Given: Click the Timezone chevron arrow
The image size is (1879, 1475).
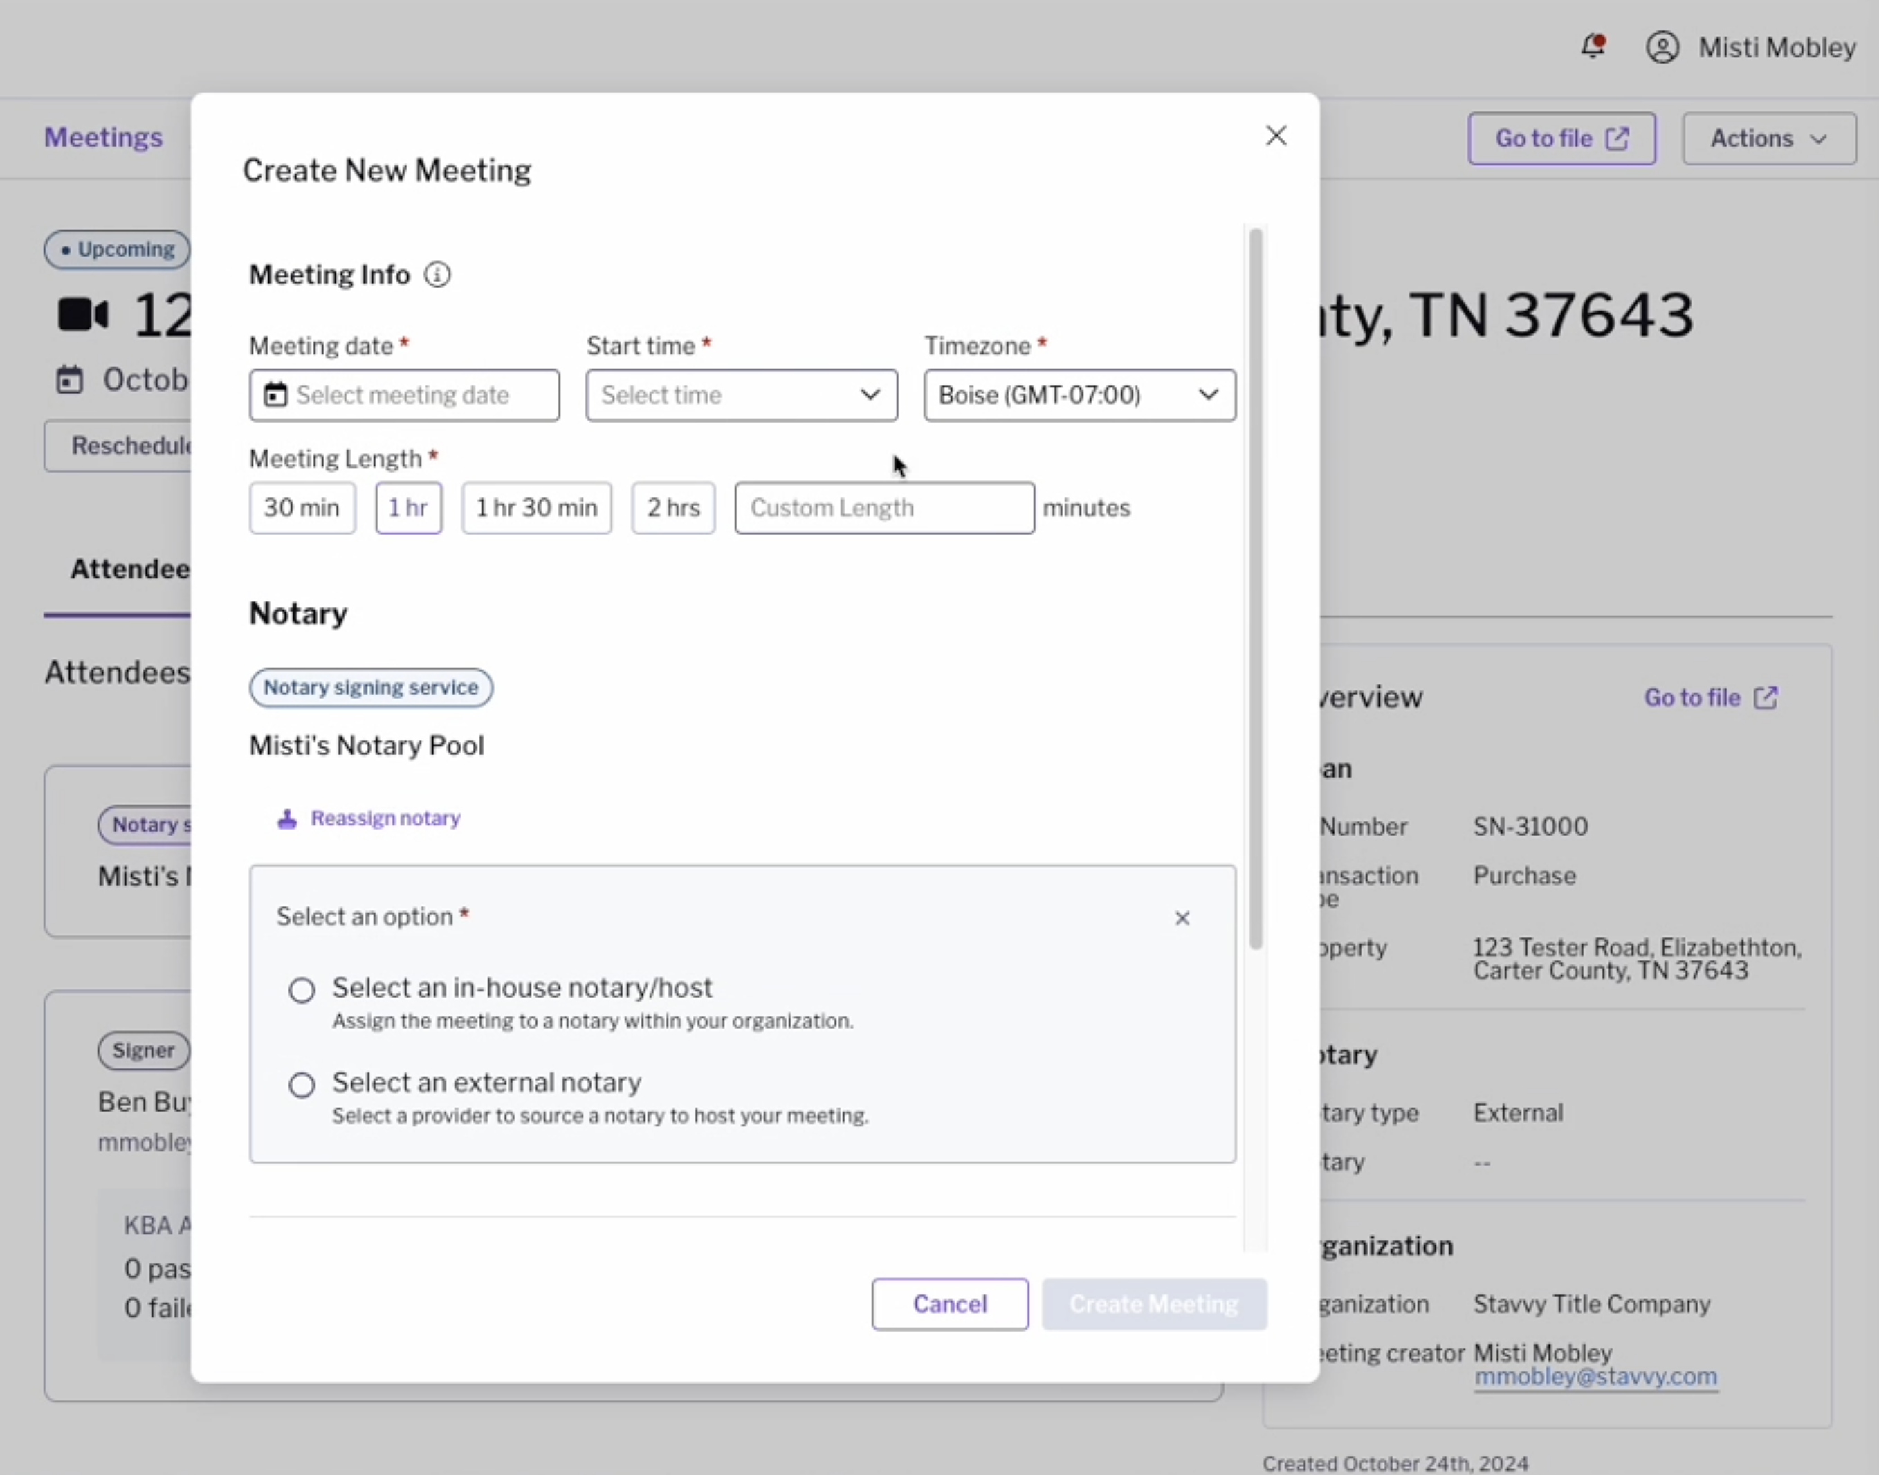Looking at the screenshot, I should pyautogui.click(x=1208, y=394).
